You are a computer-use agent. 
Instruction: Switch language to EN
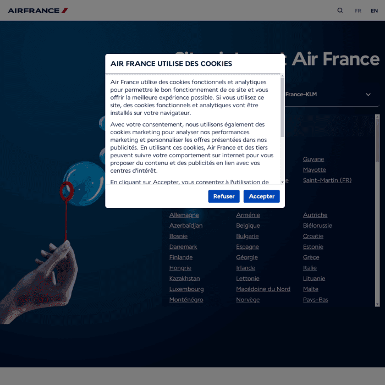(x=374, y=11)
